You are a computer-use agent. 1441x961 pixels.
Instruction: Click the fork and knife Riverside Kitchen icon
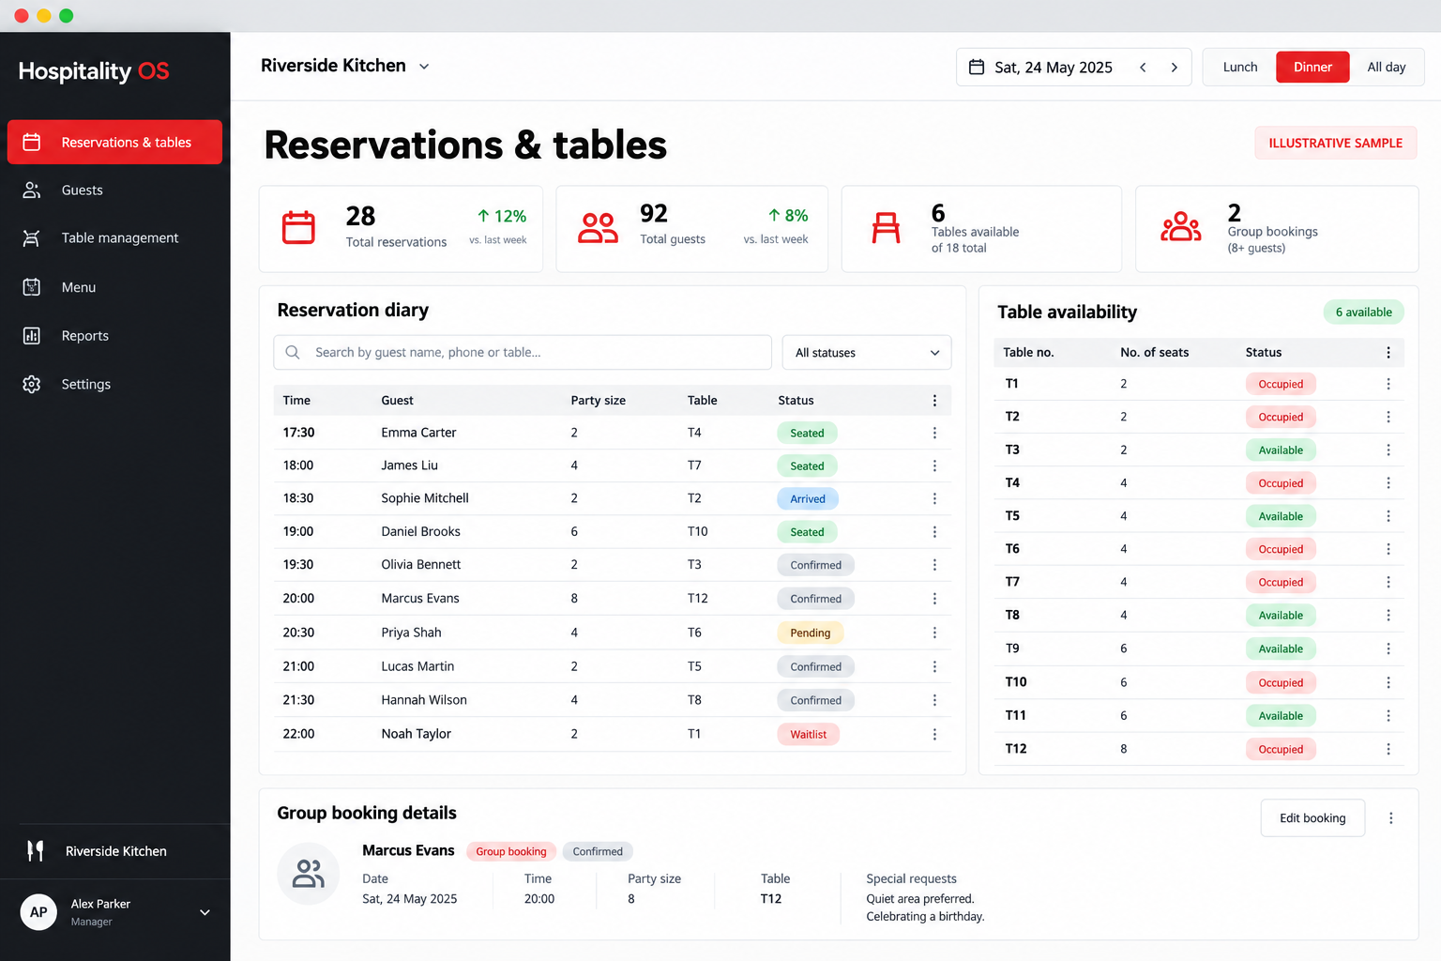pyautogui.click(x=36, y=850)
